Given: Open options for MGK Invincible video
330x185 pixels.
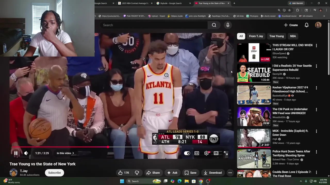Looking at the screenshot, I should click(316, 131).
